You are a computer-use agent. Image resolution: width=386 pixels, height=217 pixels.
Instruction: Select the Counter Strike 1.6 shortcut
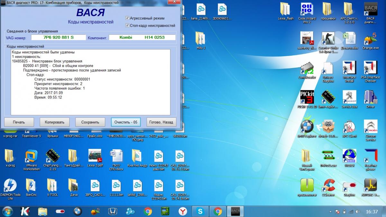328,42
